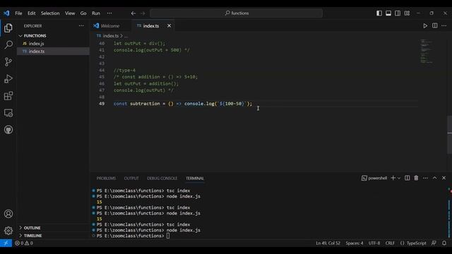Open the Search view
Image resolution: width=452 pixels, height=254 pixels.
click(x=8, y=44)
